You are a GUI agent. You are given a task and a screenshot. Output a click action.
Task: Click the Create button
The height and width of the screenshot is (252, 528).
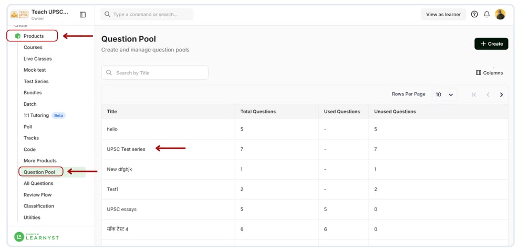tap(491, 43)
